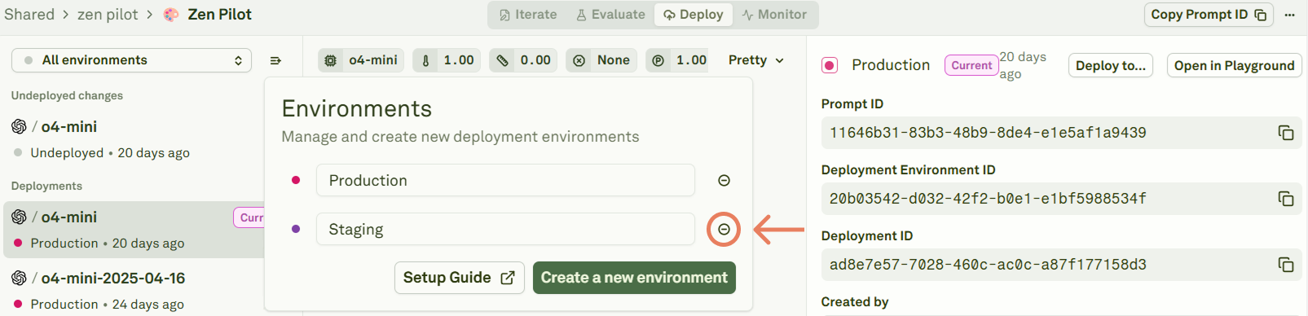Screen dimensions: 1308x316
Task: Click Create a new environment button
Action: pos(634,278)
